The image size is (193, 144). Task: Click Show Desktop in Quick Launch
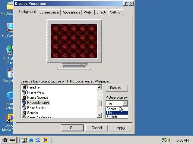24,140
